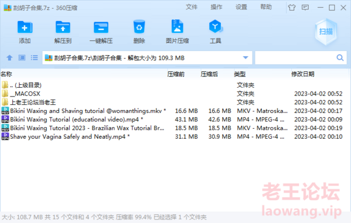Sort by 修改日期 column header
The height and width of the screenshot is (223, 351).
[x=302, y=74]
